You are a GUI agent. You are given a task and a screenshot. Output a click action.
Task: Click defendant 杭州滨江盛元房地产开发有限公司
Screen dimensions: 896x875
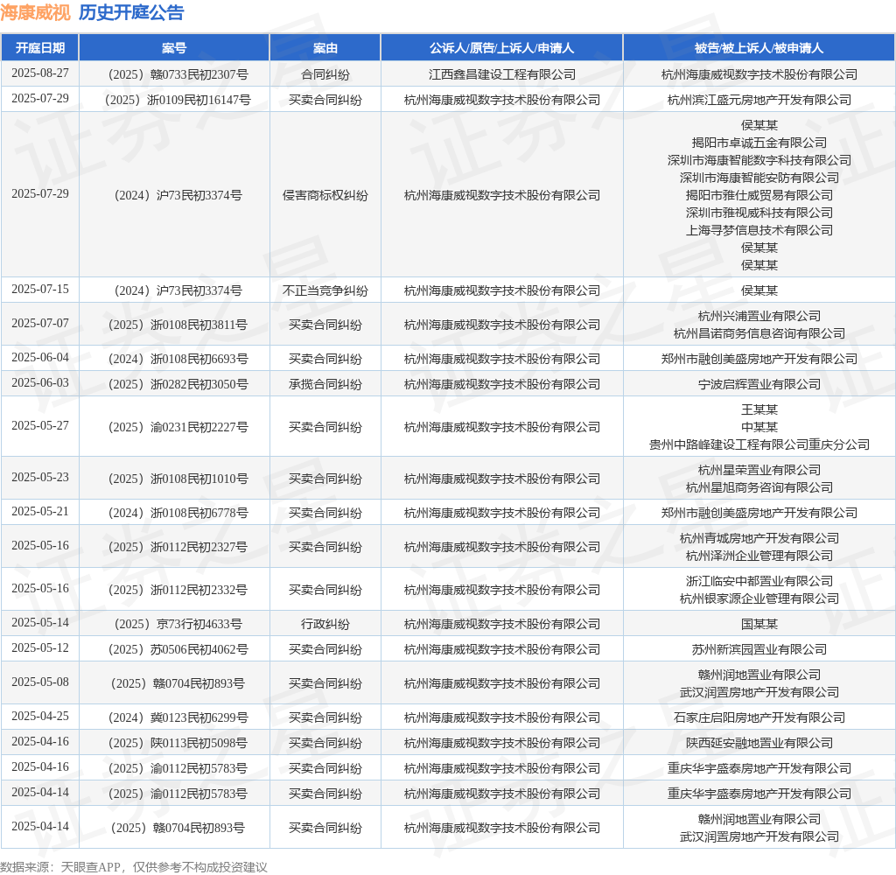(759, 100)
